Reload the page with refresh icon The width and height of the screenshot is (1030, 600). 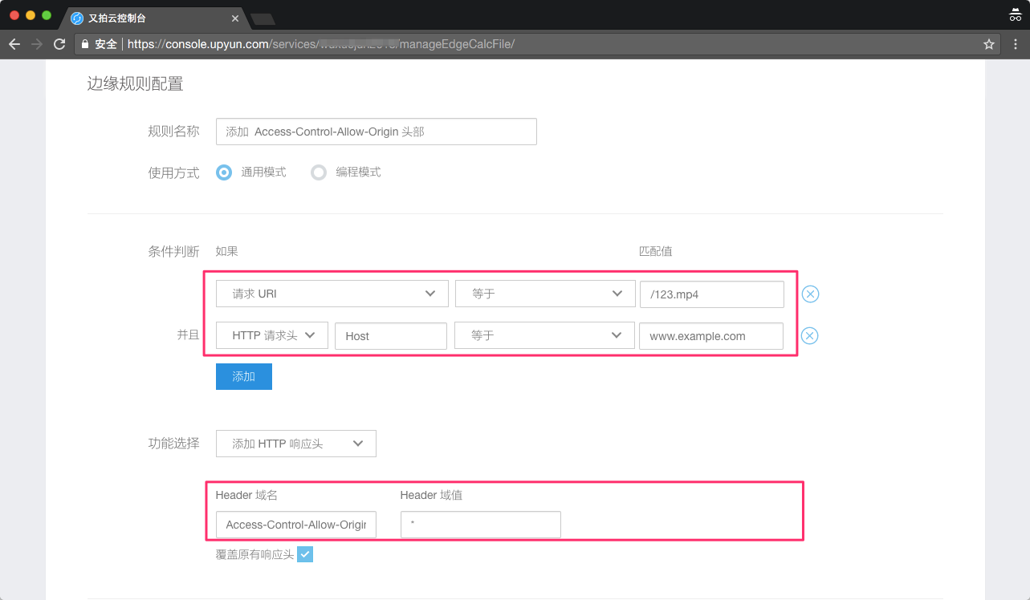[x=59, y=44]
